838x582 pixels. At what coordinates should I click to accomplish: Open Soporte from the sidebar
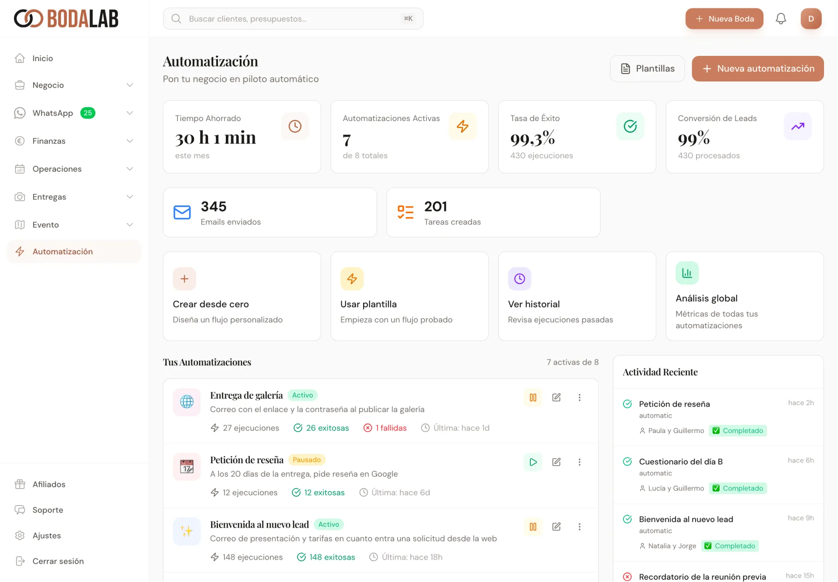tap(74, 510)
